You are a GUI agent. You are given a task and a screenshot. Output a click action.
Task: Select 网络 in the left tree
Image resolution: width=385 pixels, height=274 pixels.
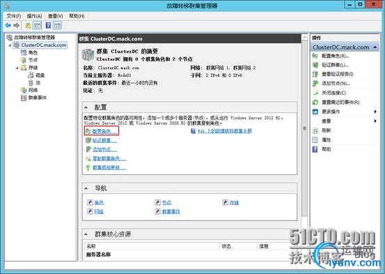pos(33,90)
